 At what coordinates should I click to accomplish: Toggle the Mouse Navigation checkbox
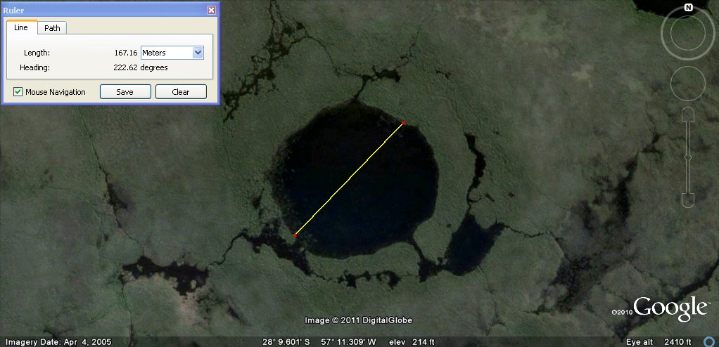click(18, 92)
